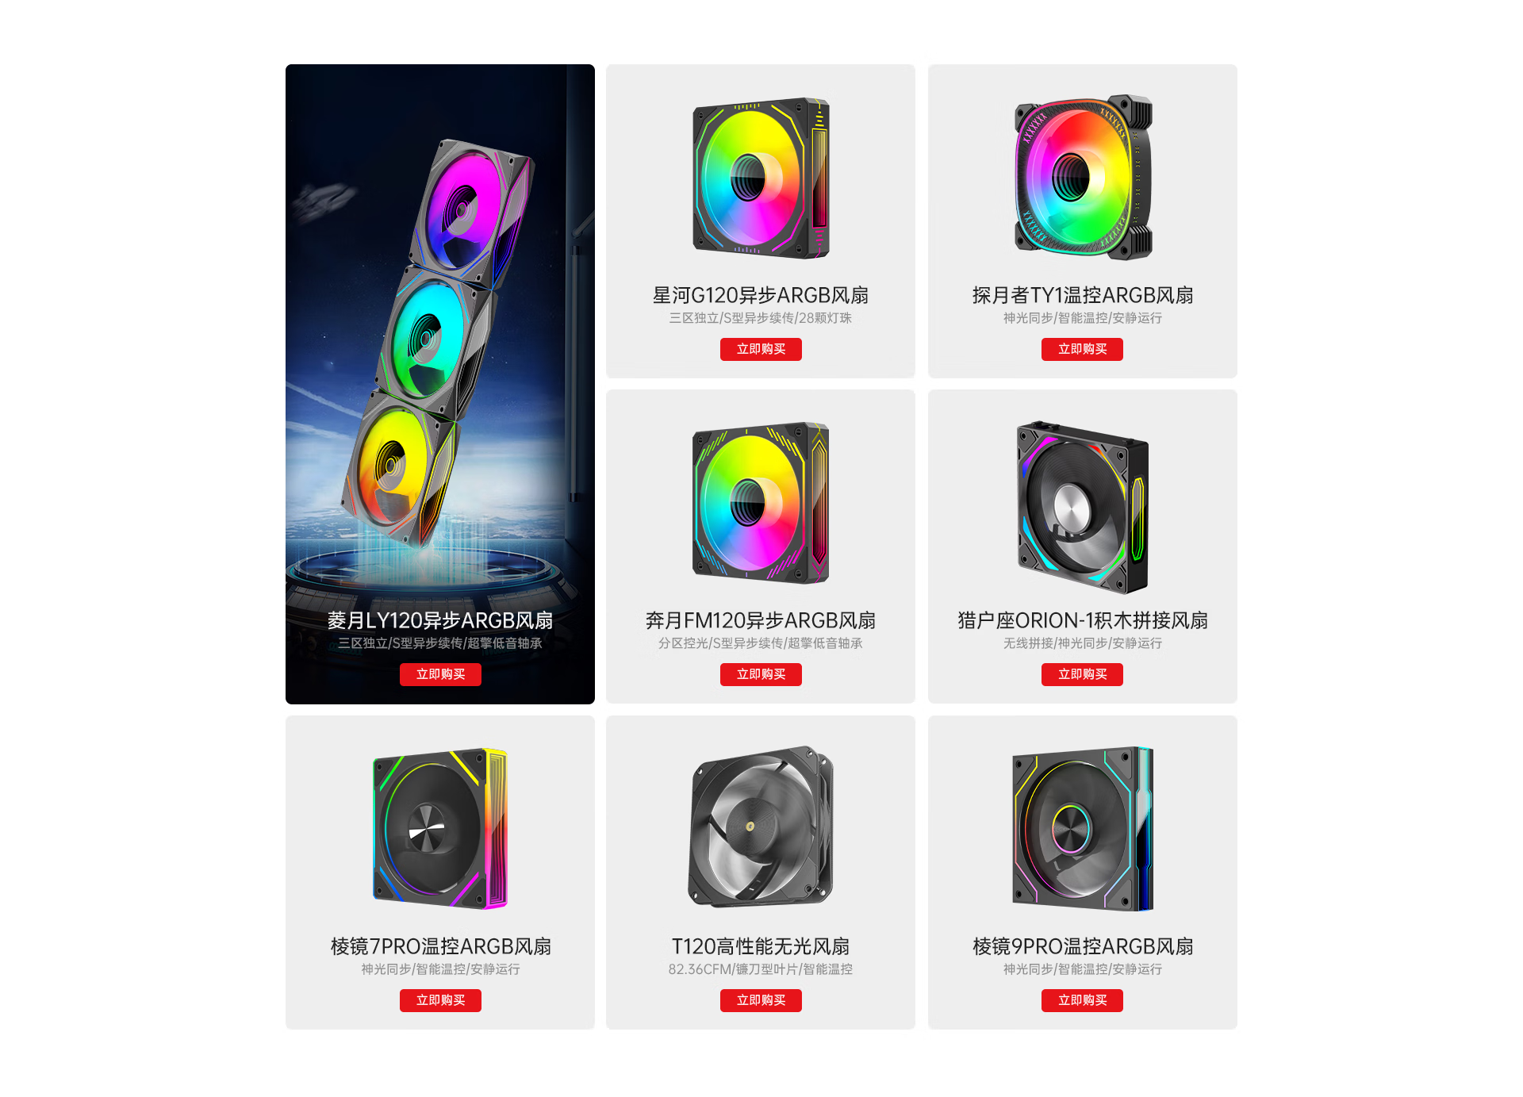Image resolution: width=1523 pixels, height=1097 pixels.
Task: Select the T120 non-lit fan image
Action: pos(761,826)
